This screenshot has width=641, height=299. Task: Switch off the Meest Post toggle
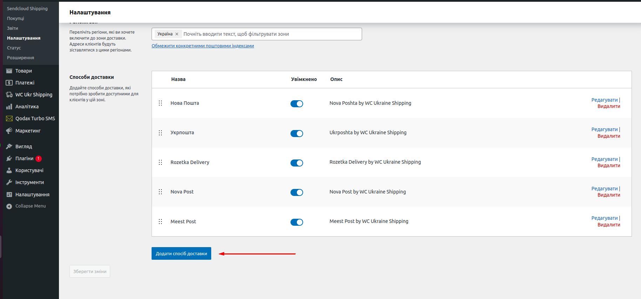pos(296,222)
